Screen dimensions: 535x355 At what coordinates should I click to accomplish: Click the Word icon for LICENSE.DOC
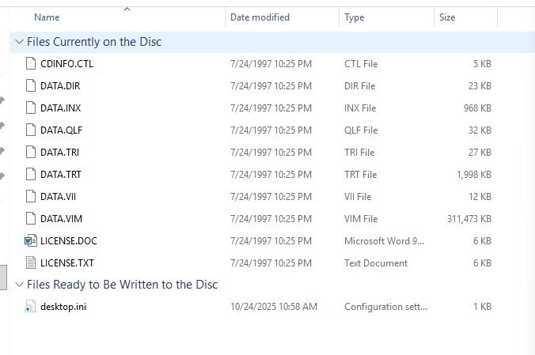pos(31,240)
